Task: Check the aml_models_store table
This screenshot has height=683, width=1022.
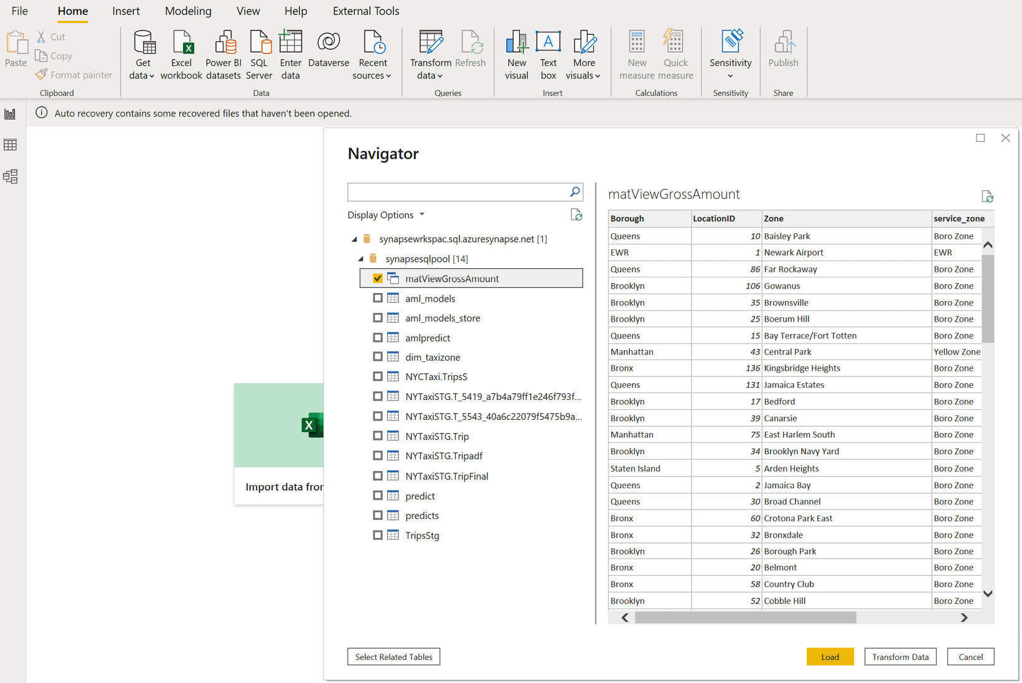Action: pos(378,318)
